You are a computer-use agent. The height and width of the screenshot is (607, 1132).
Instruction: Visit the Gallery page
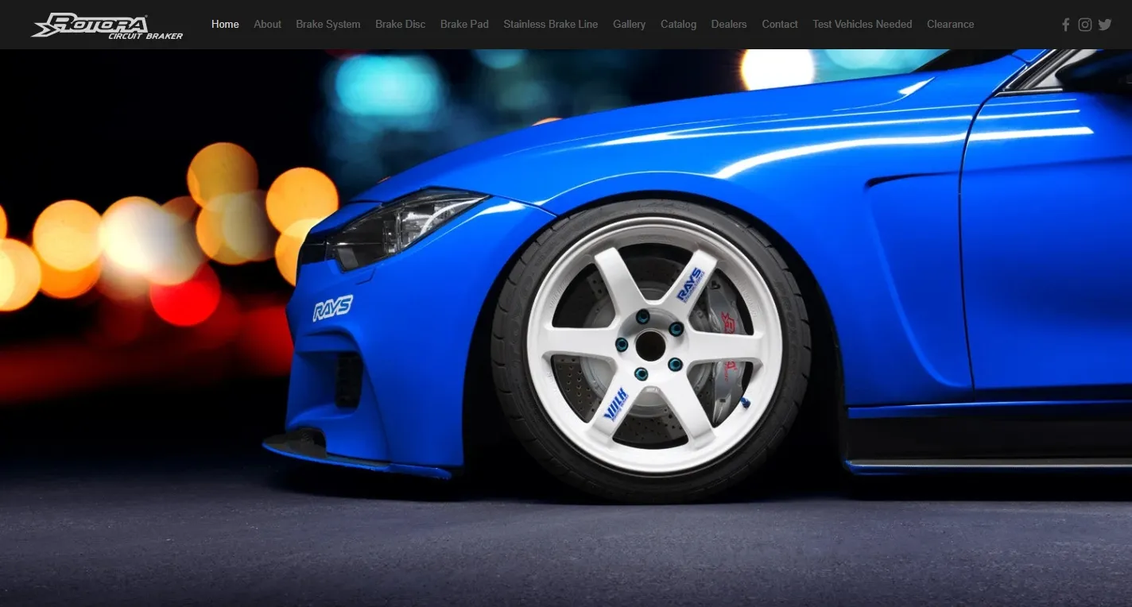click(x=630, y=24)
